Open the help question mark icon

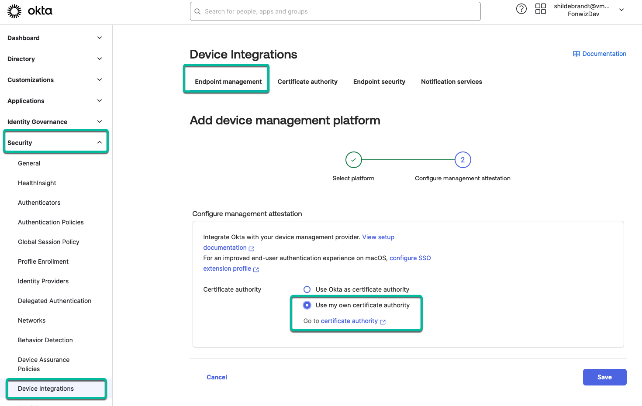[x=521, y=9]
